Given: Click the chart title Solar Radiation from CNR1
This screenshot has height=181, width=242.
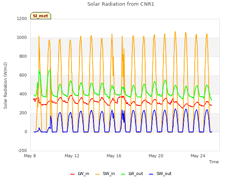Looking at the screenshot, I should (x=121, y=4).
